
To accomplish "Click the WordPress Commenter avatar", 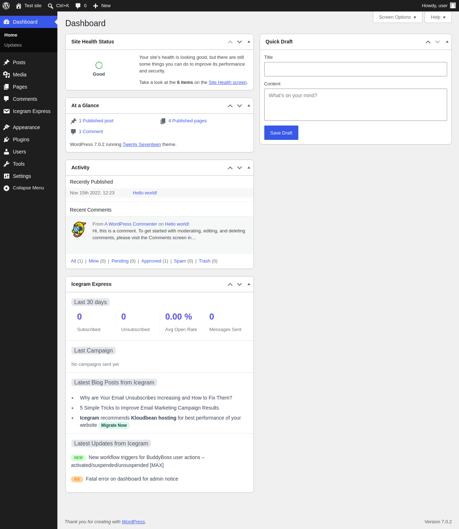I will (x=79, y=230).
